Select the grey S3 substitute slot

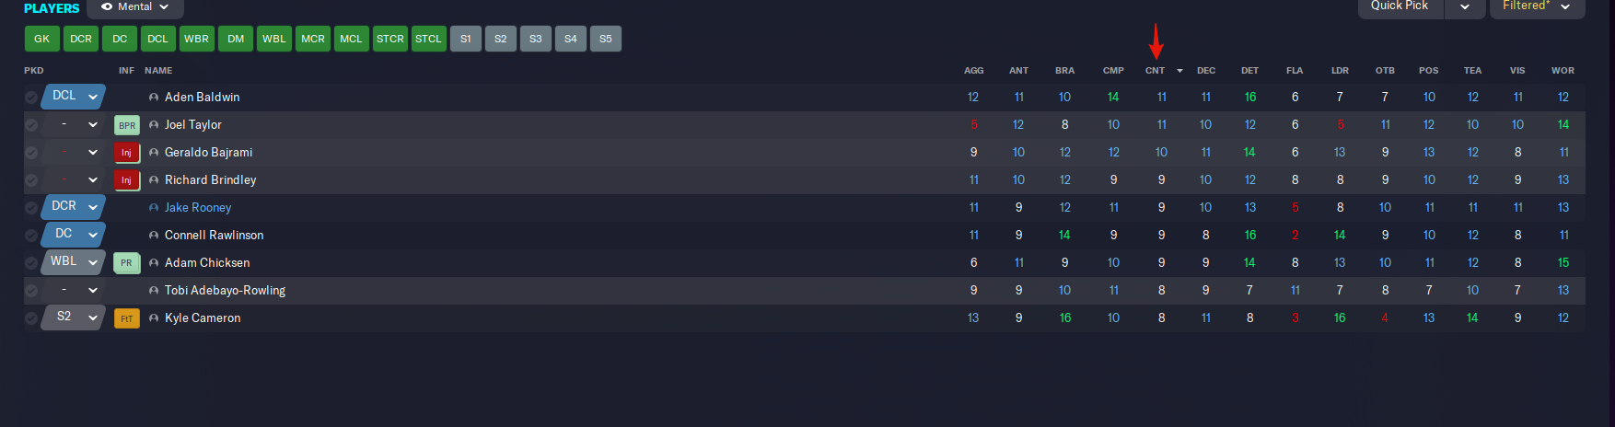click(536, 39)
